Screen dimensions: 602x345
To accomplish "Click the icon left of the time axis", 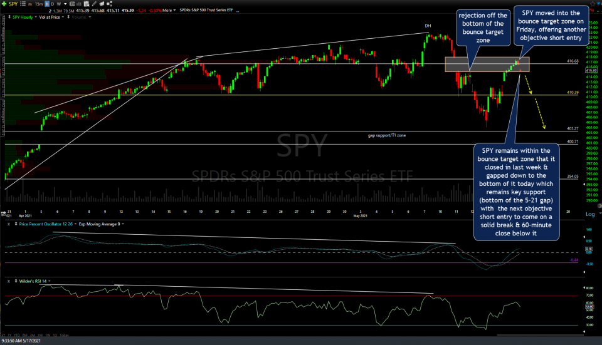I will point(3,212).
